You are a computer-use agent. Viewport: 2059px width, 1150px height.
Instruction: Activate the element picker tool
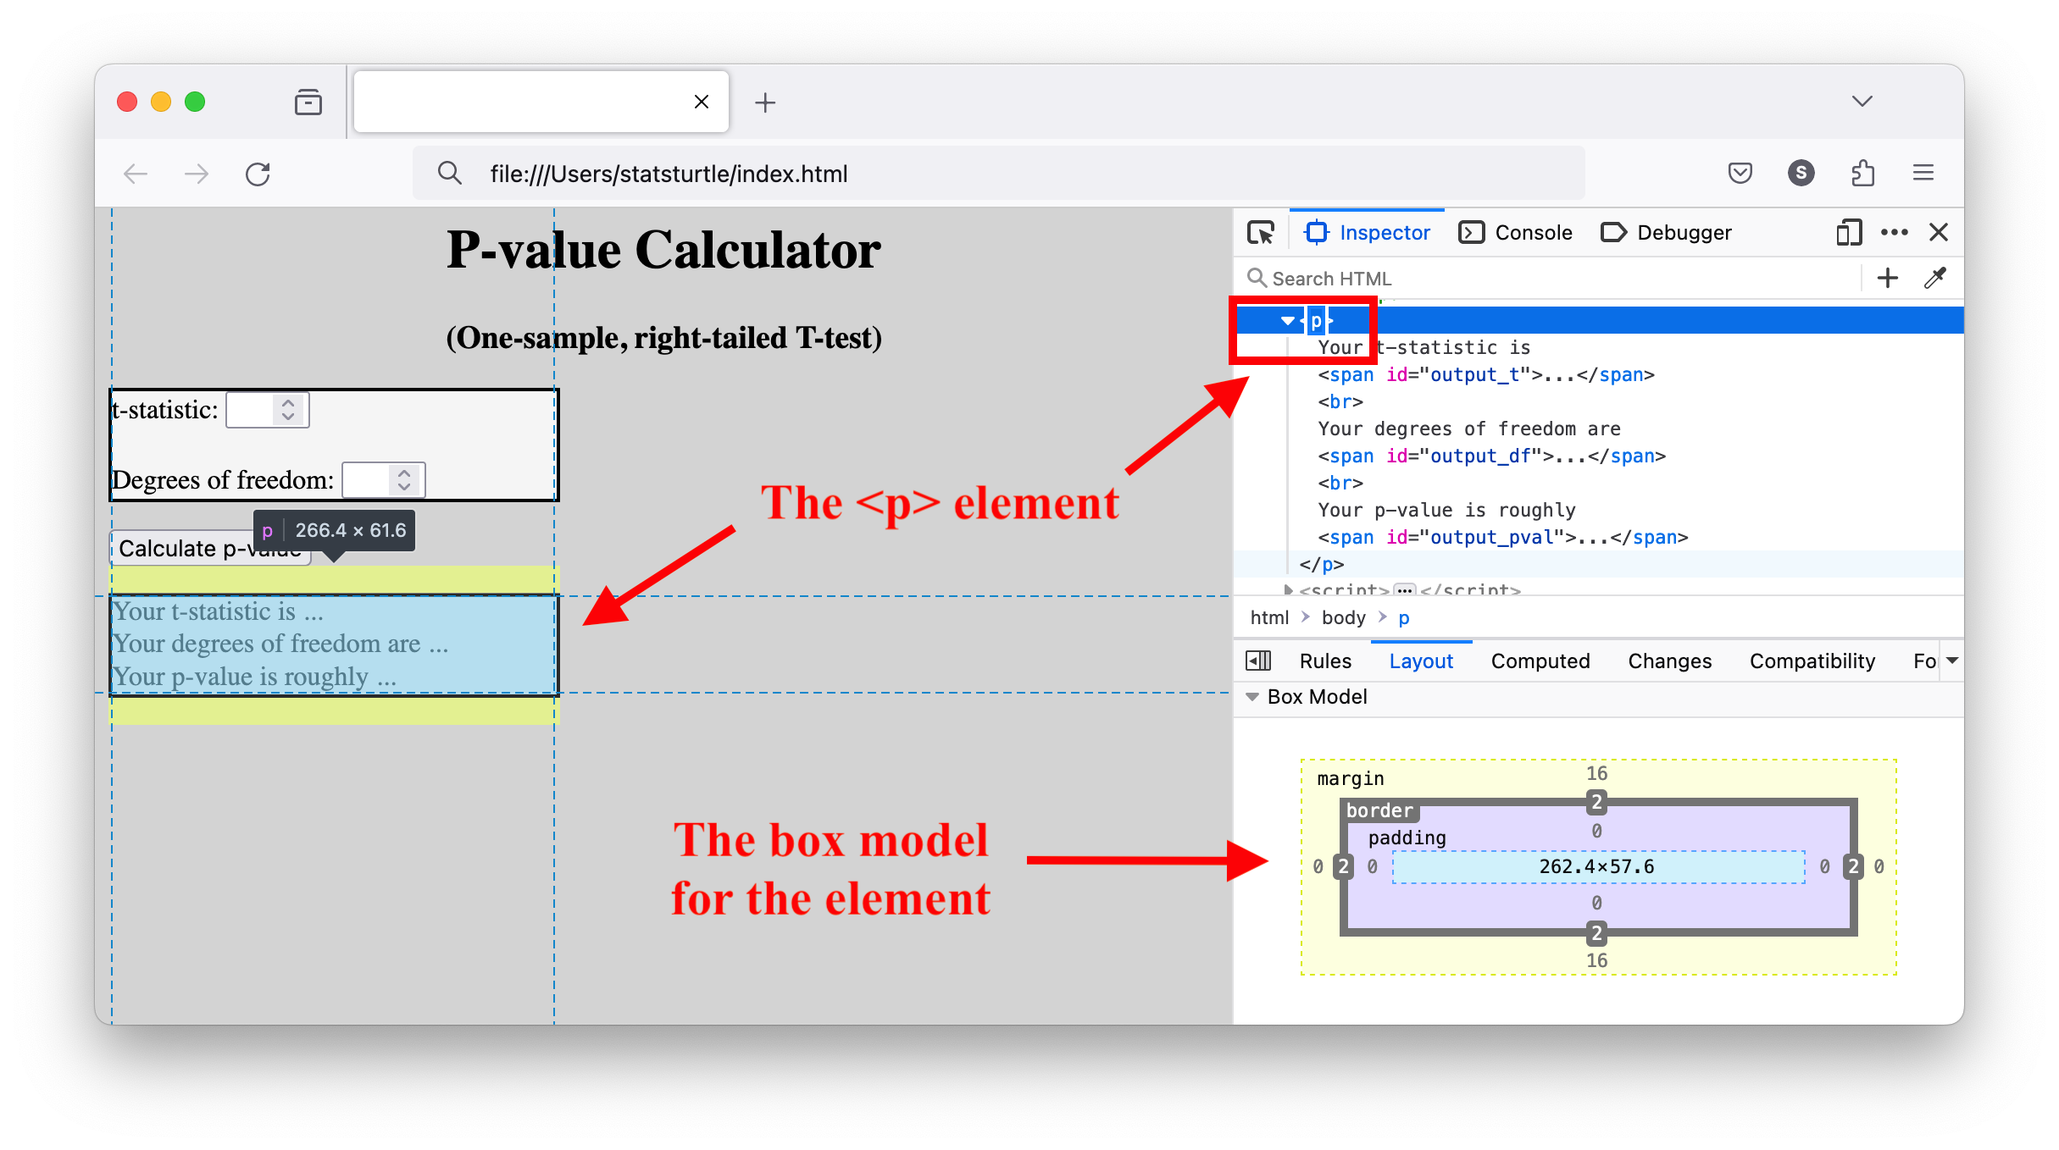(x=1261, y=232)
